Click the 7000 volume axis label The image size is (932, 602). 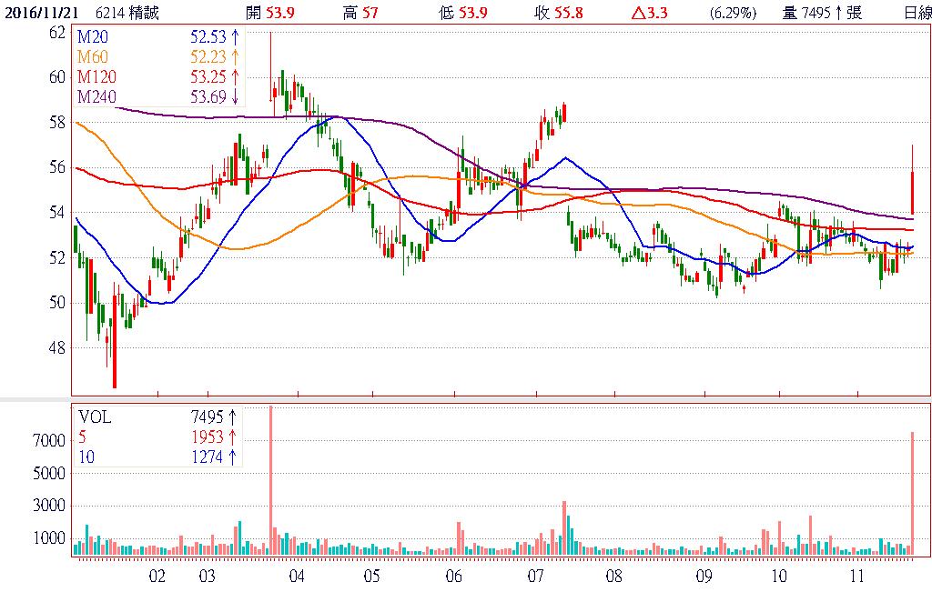point(50,440)
